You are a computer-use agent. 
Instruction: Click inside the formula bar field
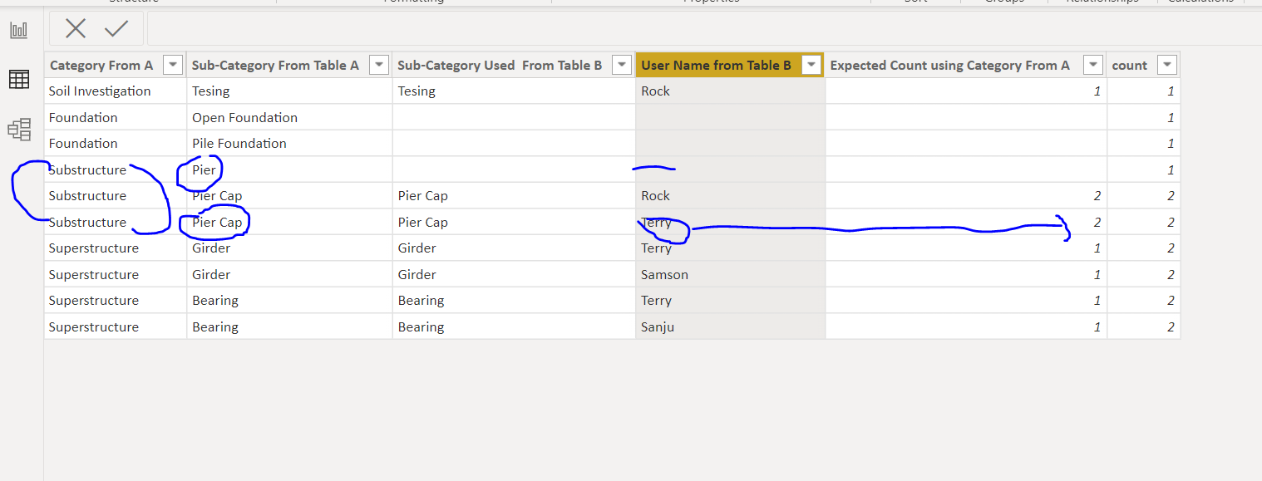pos(702,29)
